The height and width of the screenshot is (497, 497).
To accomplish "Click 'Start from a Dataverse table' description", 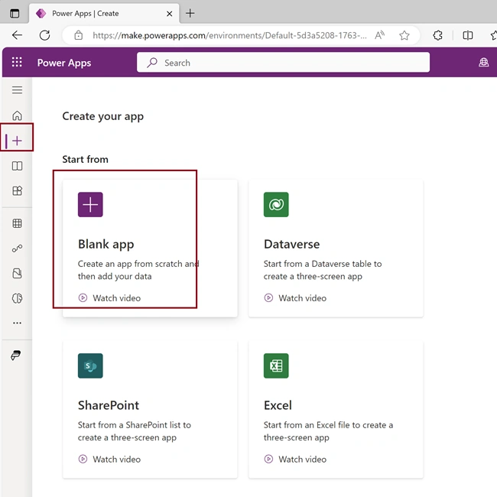I will coord(323,270).
